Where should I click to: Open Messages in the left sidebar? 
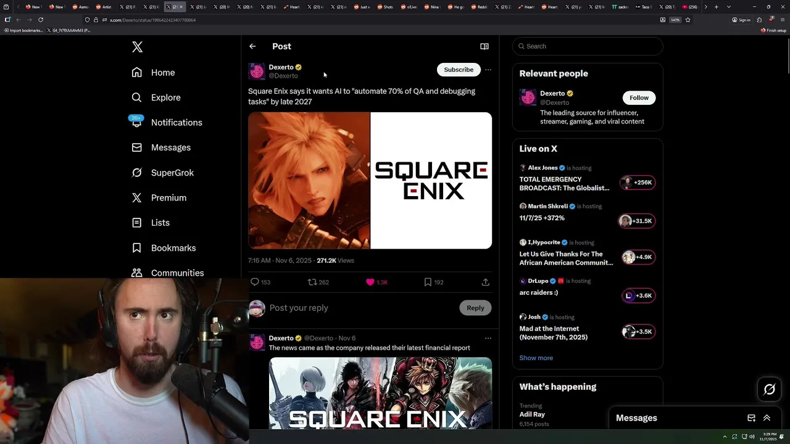161,147
